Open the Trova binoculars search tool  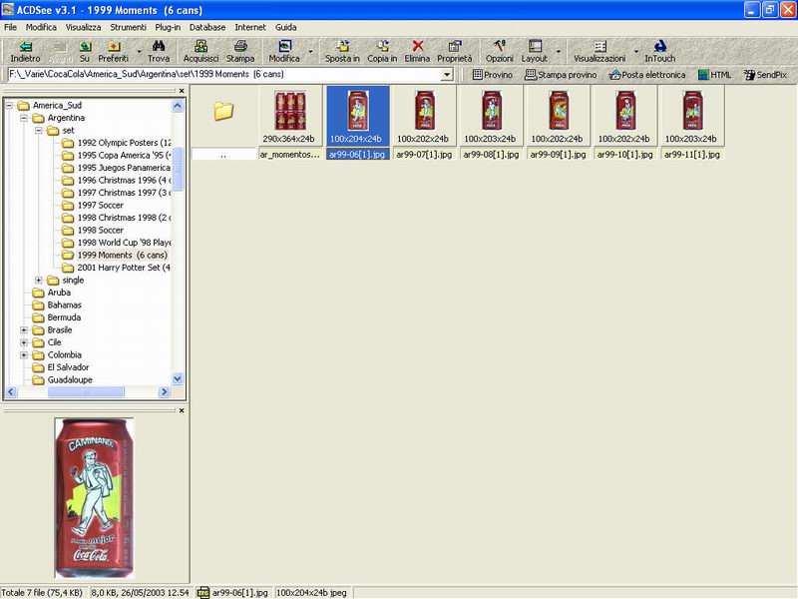point(159,52)
